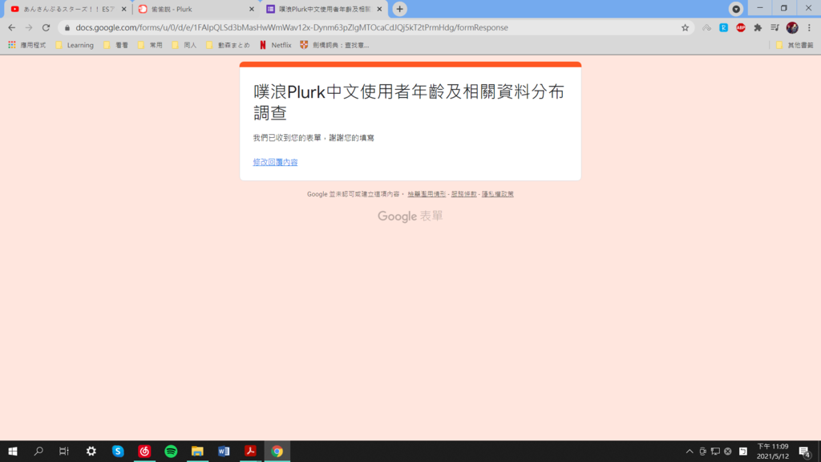Click the Meet Now tray icon
The image size is (821, 462).
702,452
